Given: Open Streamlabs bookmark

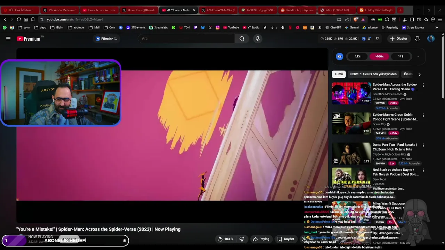Looking at the screenshot, I should pyautogui.click(x=159, y=27).
